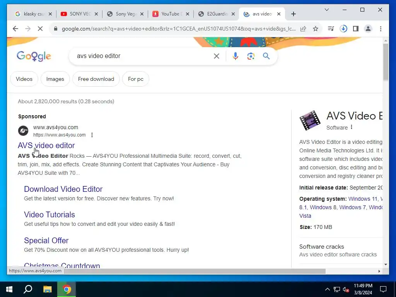Apply the Free download filter chip

click(96, 79)
